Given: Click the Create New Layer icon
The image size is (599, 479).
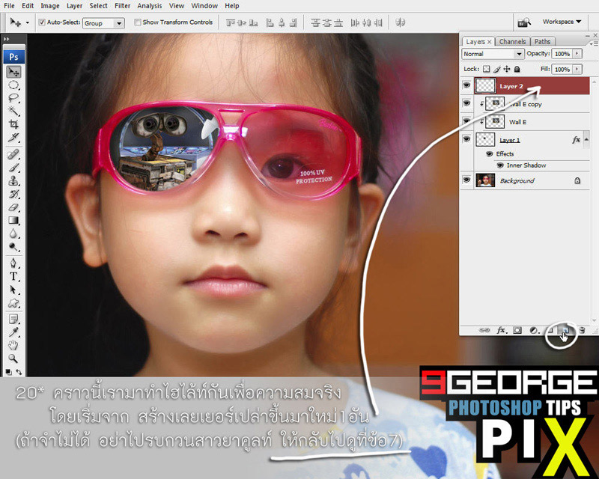Looking at the screenshot, I should (565, 330).
